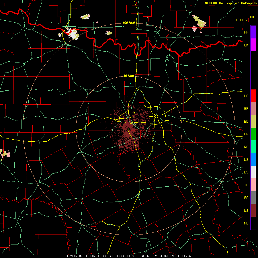Click the '100 NMI' range ring label
Image resolution: width=258 pixels, height=258 pixels.
tap(129, 23)
